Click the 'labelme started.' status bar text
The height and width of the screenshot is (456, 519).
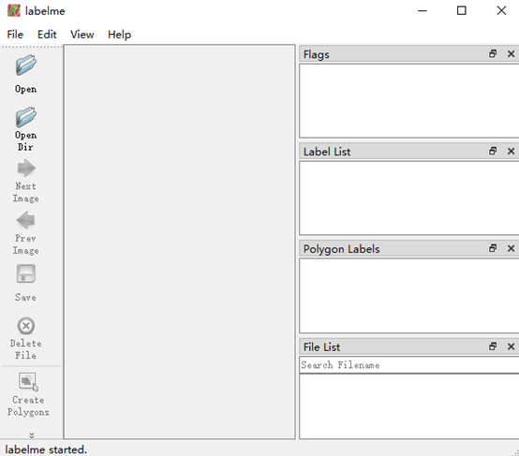(46, 449)
